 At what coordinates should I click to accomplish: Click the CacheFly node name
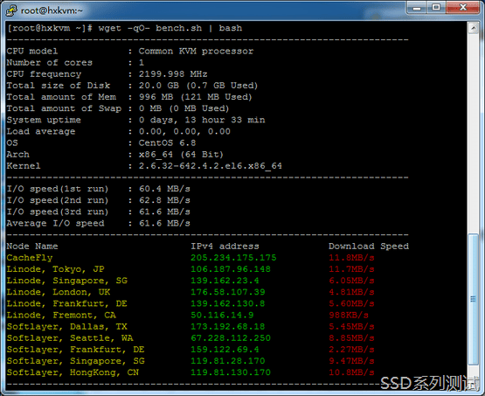[x=30, y=258]
